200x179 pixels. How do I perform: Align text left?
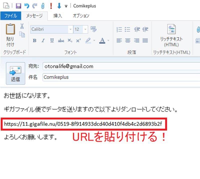point(119,40)
